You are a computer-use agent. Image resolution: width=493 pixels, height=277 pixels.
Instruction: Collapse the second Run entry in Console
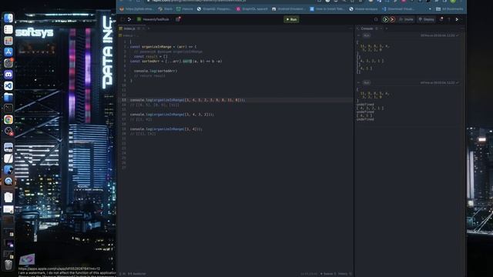point(358,82)
